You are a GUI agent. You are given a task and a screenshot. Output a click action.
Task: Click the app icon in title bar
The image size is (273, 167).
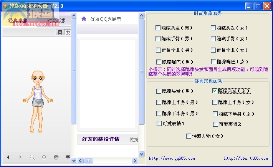[x=5, y=6]
